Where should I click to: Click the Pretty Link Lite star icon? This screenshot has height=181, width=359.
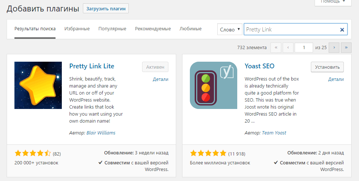click(38, 85)
